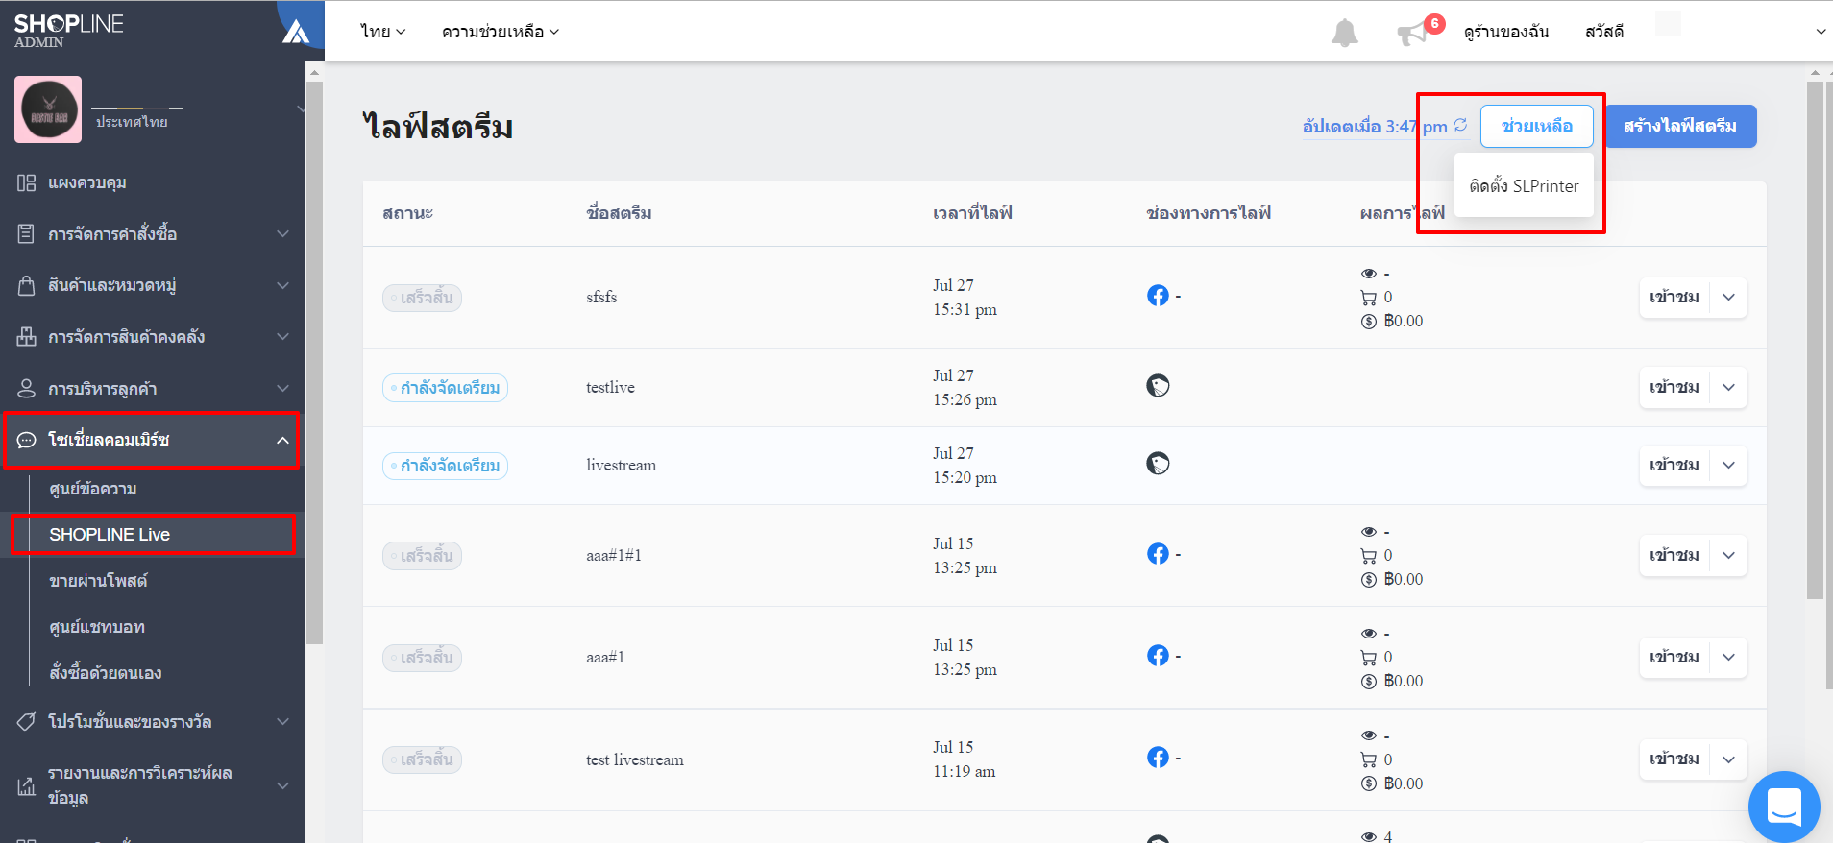Open ขายผ่านโพสต์ menu item
Screen dimensions: 1833x843
(x=98, y=581)
